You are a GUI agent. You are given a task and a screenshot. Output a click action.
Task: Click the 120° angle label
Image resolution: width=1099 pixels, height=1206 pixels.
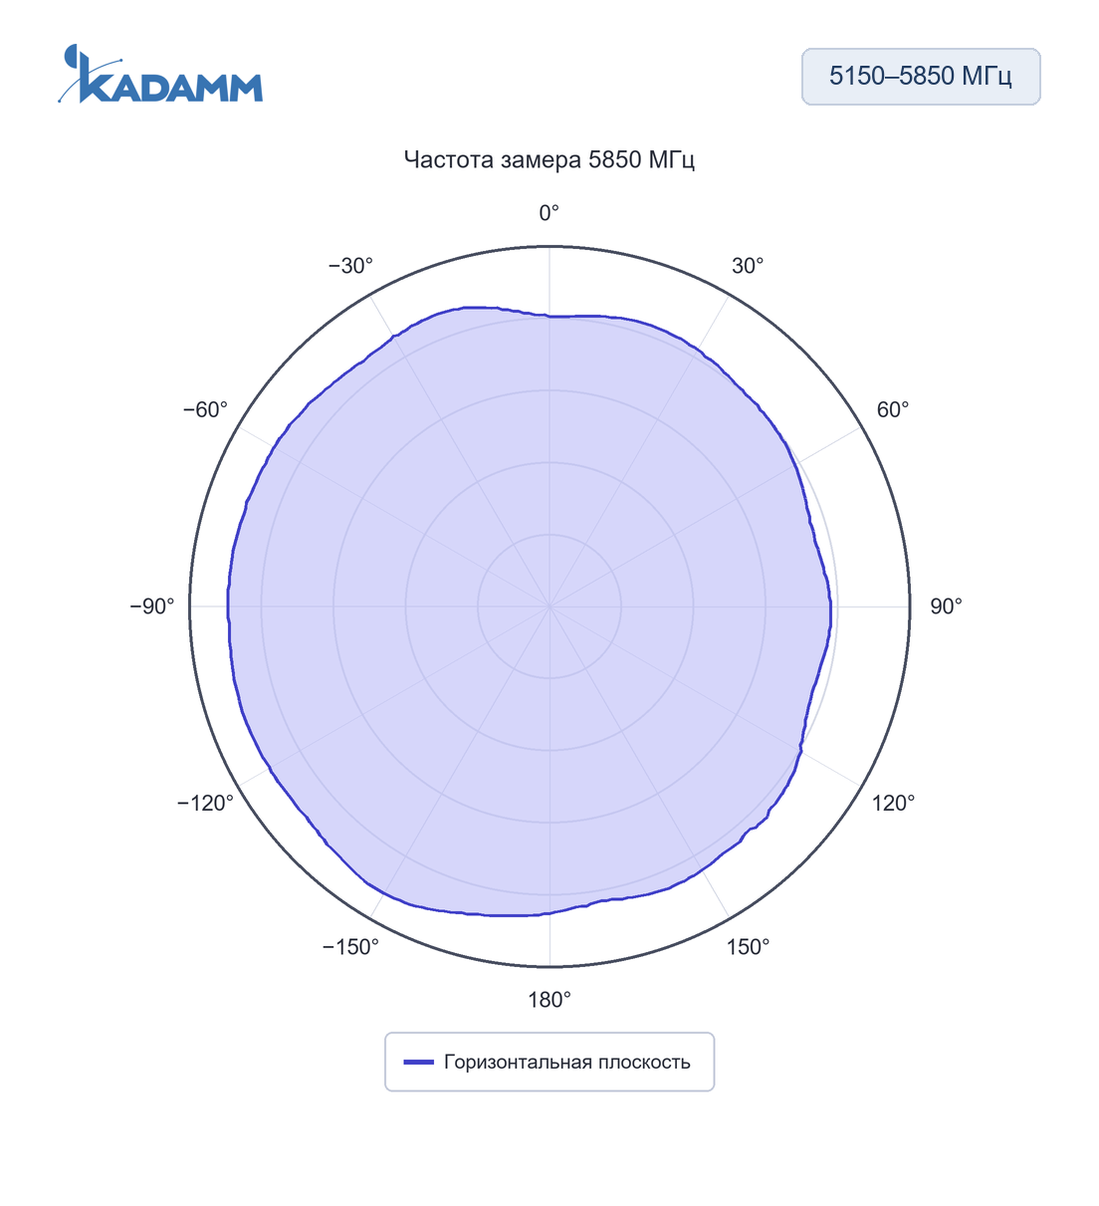893,804
